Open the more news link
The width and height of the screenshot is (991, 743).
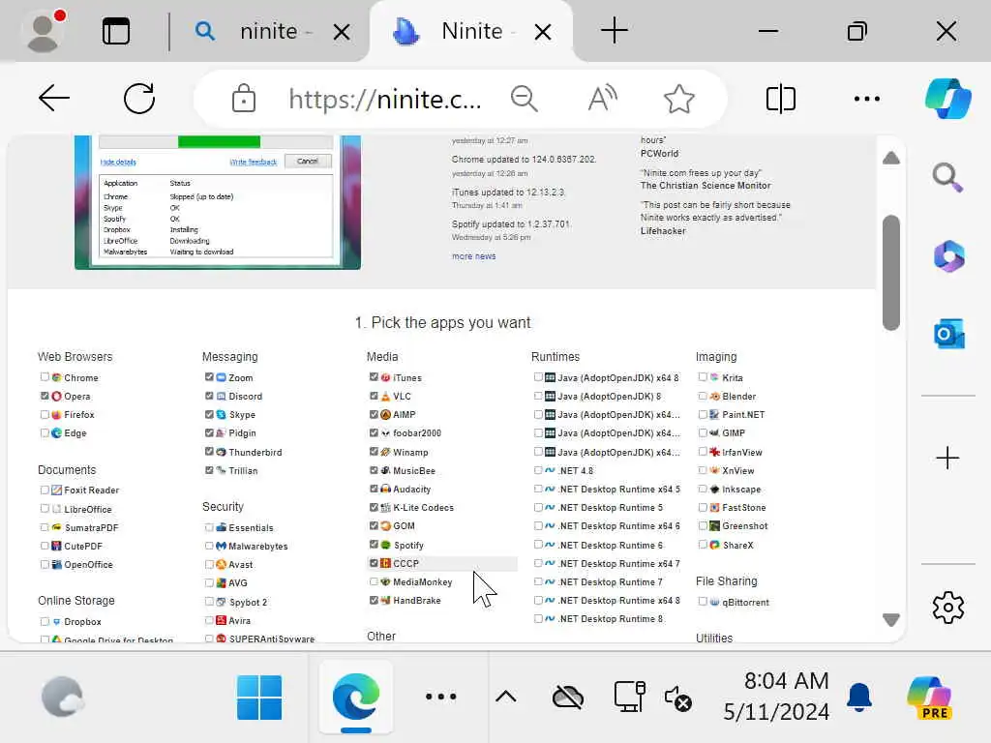[474, 255]
